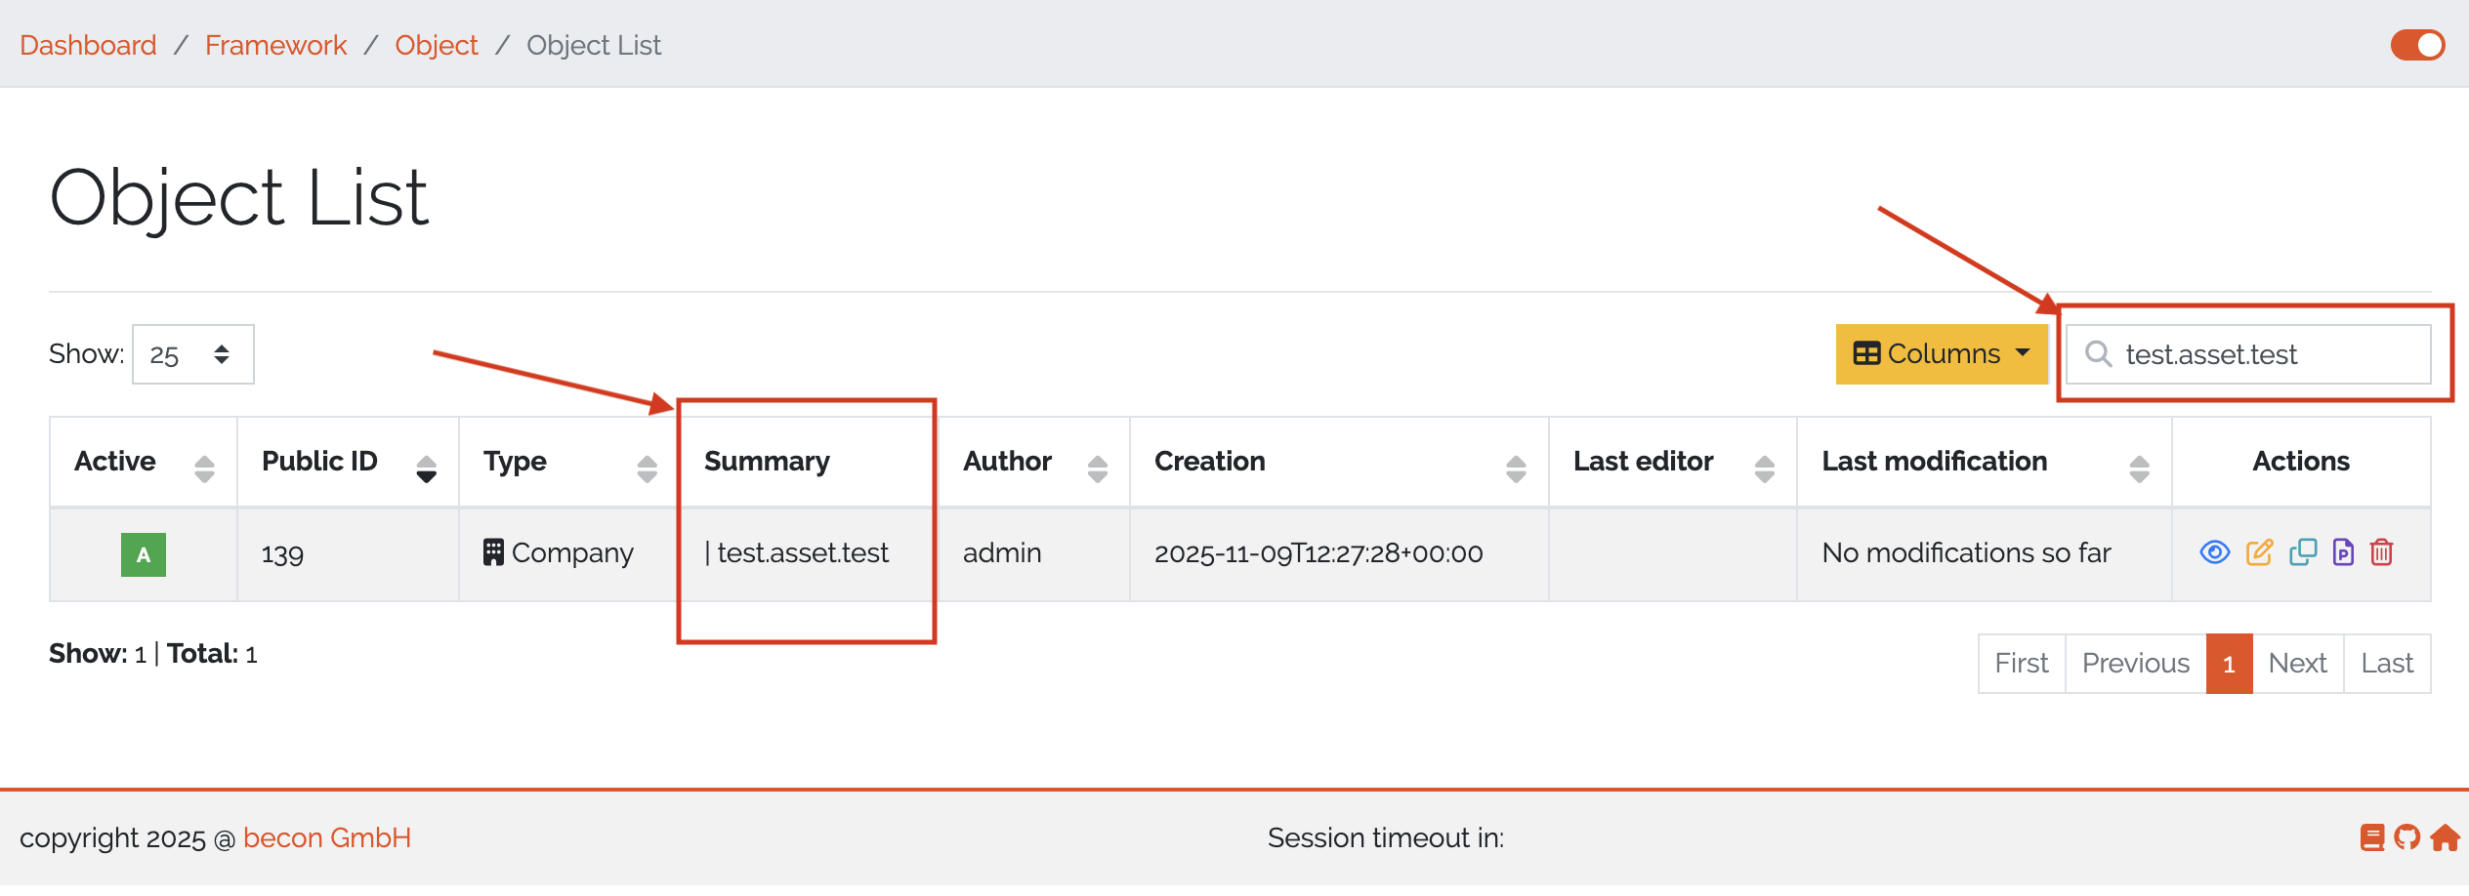Sort table by Active column
Viewport: 2469px width, 896px height.
tap(204, 468)
